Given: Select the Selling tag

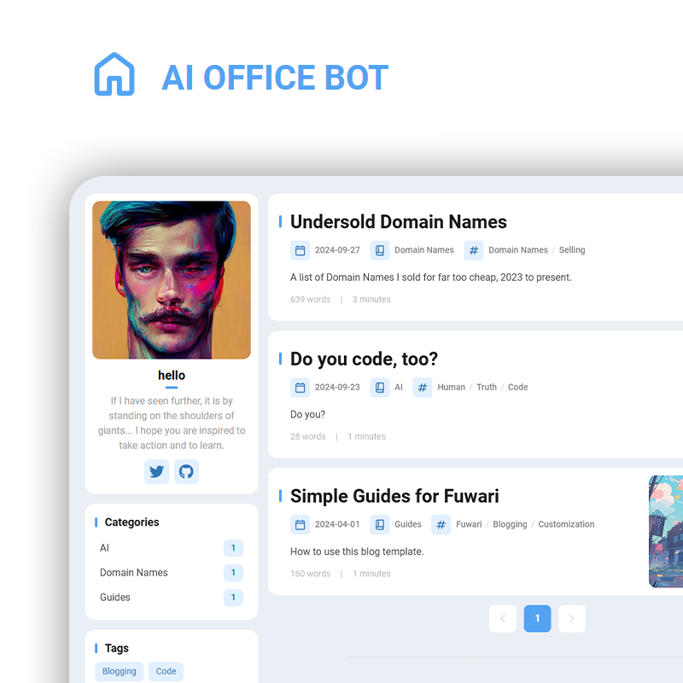Looking at the screenshot, I should coord(572,250).
